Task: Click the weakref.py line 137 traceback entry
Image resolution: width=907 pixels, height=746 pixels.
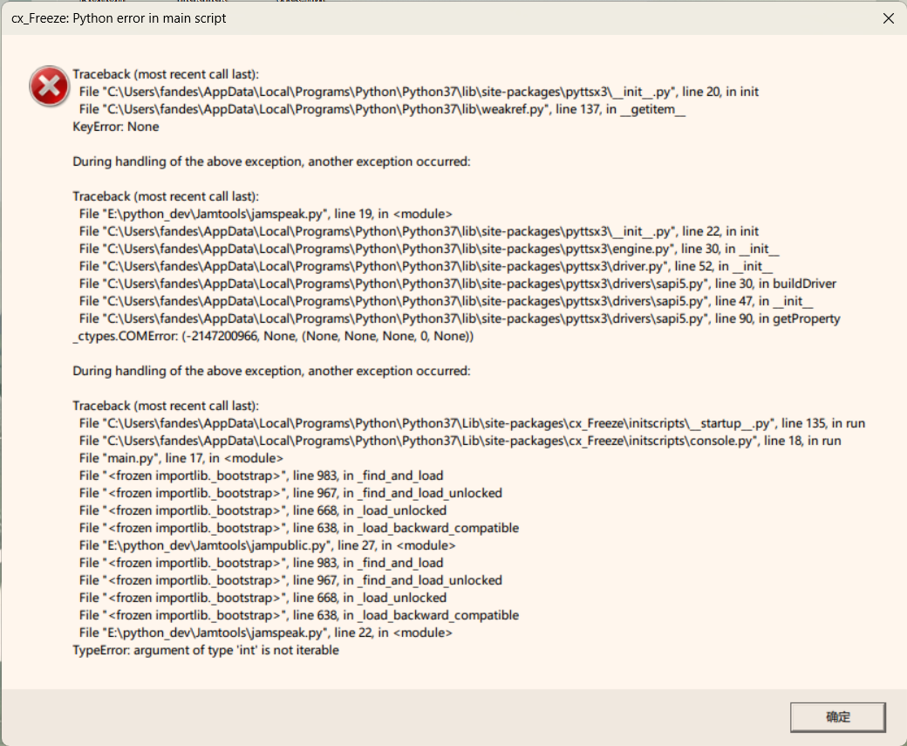Action: pos(382,109)
